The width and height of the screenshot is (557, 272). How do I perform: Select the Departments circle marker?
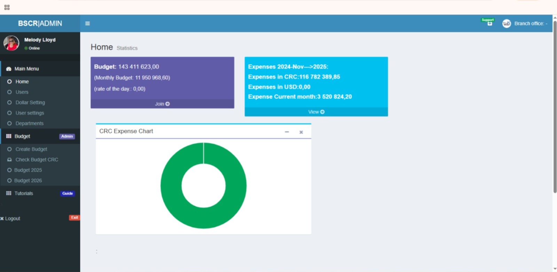(x=9, y=123)
